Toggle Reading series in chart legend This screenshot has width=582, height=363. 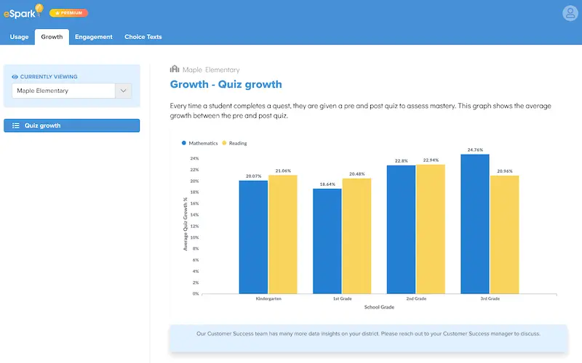point(234,143)
